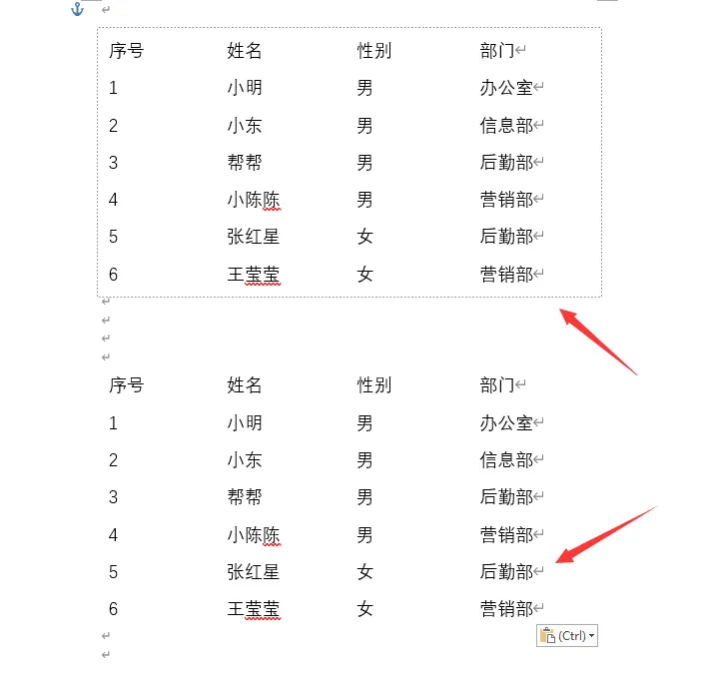Expand the Paste Options (Ctrl) dropdown arrow
This screenshot has width=701, height=694.
coord(591,636)
